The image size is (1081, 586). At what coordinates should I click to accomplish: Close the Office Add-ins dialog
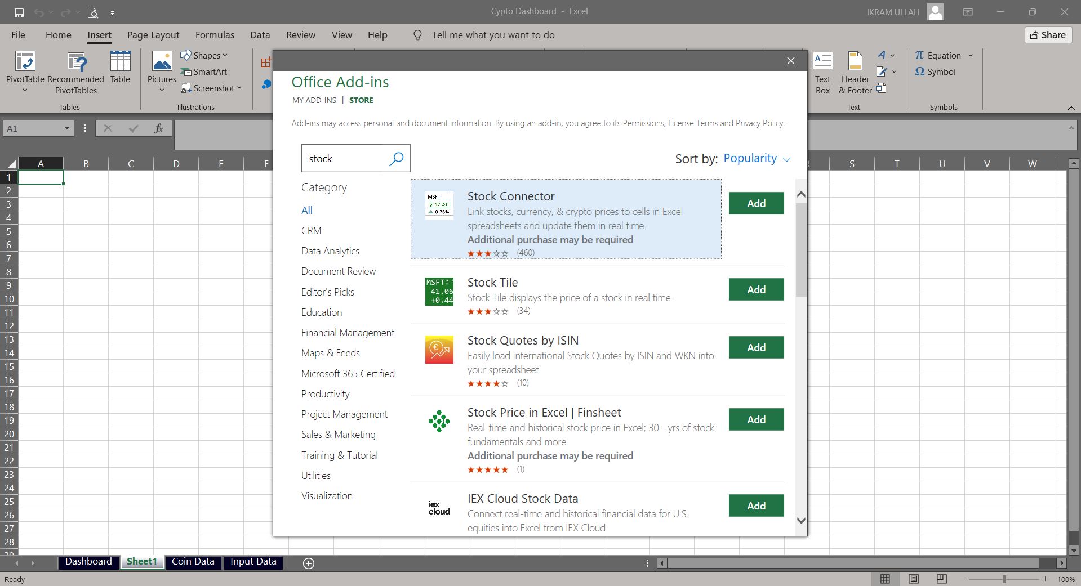tap(791, 61)
